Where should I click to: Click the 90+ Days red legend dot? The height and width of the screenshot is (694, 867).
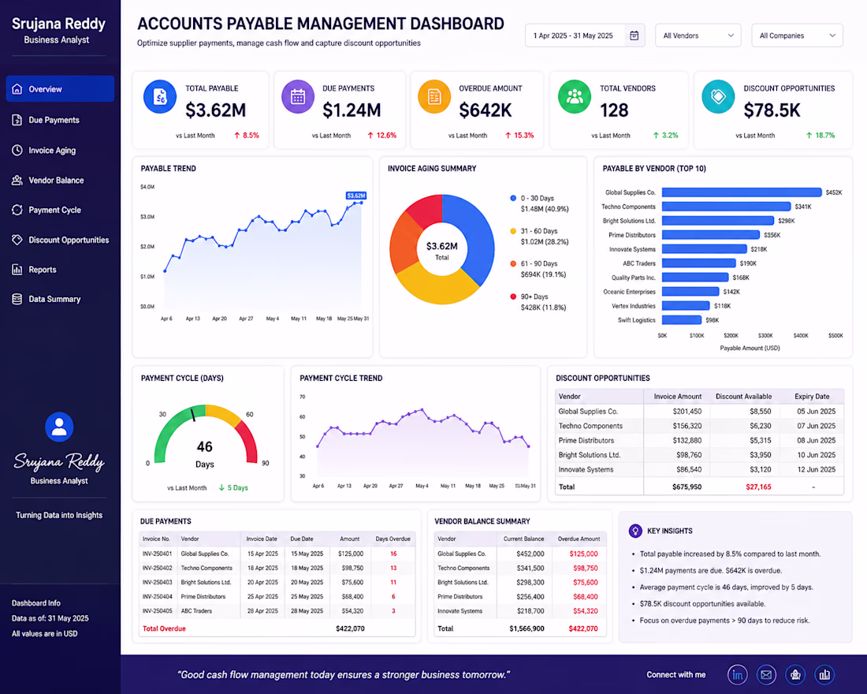(x=513, y=296)
